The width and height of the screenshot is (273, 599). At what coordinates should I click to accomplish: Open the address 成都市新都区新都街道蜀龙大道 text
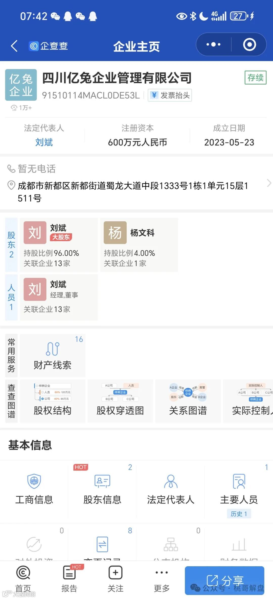(133, 192)
